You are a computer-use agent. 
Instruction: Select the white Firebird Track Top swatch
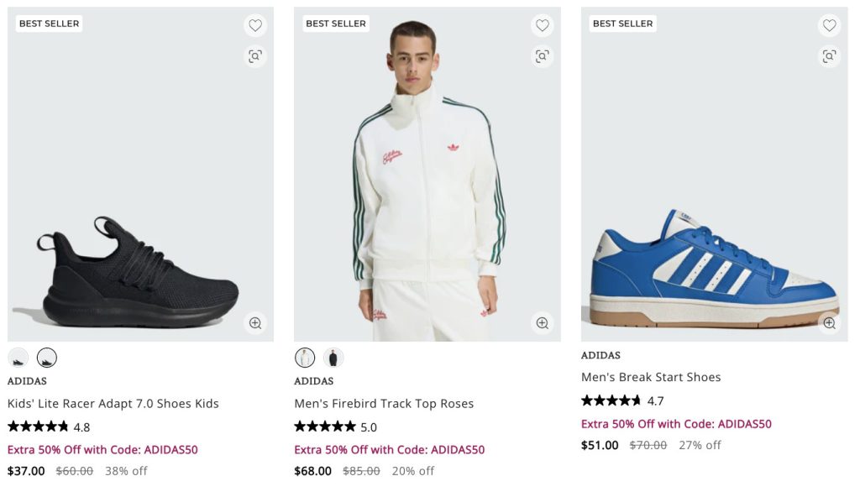[x=305, y=358]
